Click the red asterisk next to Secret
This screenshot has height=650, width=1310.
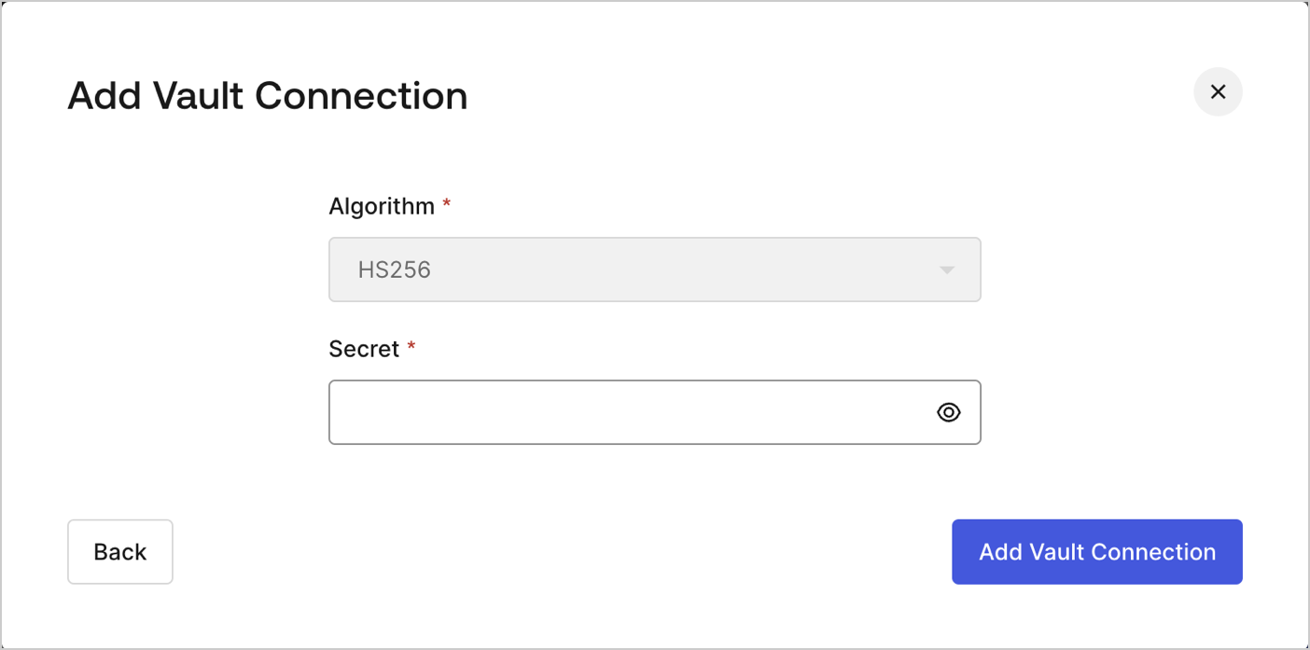pyautogui.click(x=411, y=346)
